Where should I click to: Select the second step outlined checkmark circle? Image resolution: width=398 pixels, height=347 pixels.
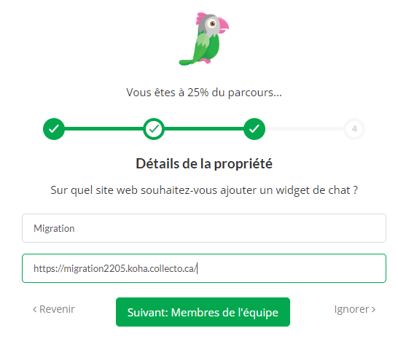tap(154, 129)
